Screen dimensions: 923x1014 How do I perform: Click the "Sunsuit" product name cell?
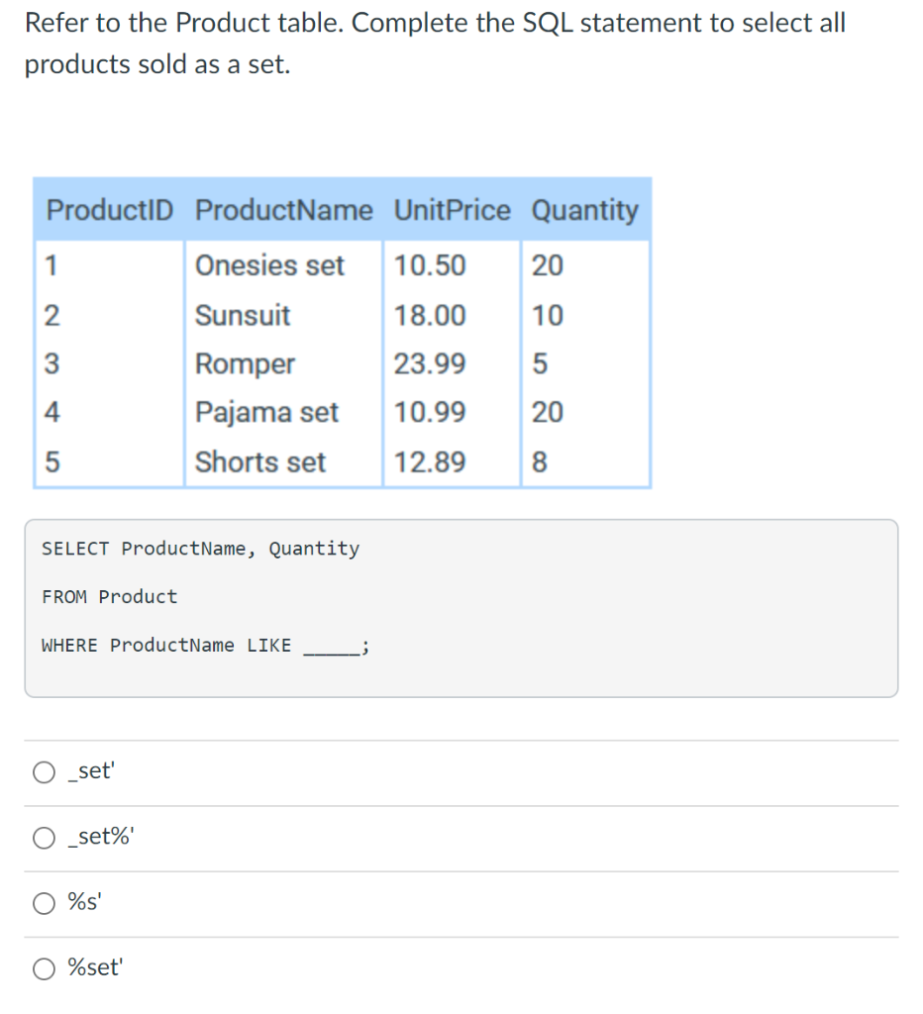(243, 316)
